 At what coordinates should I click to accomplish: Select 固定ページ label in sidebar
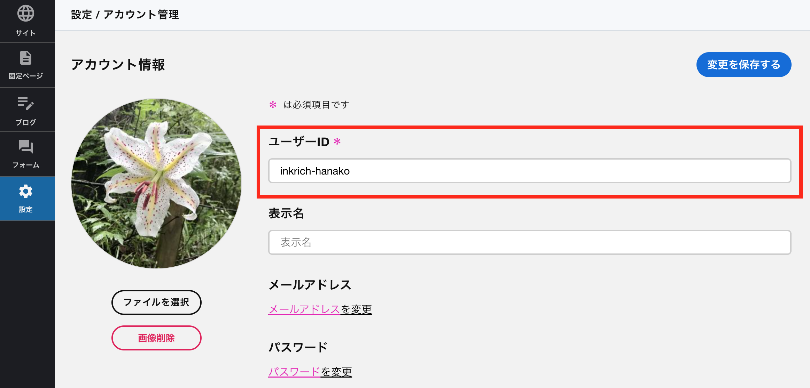(26, 76)
